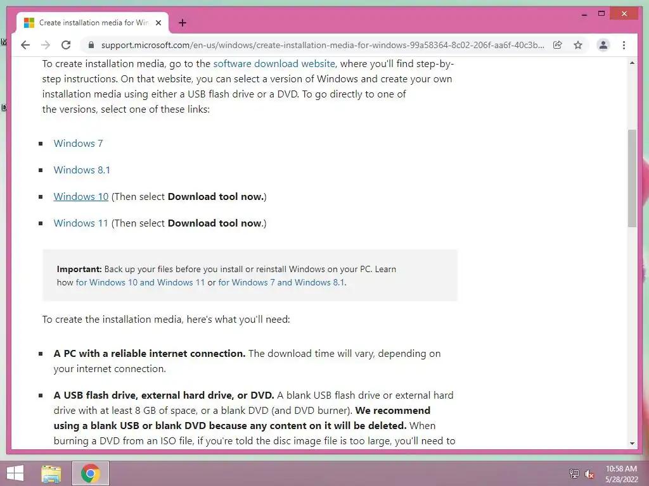Open the muted volume tray icon

click(x=589, y=473)
